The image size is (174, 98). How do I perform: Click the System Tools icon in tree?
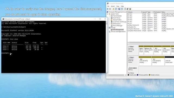(110, 14)
